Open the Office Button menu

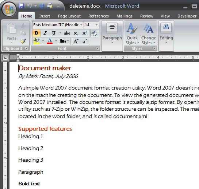[9, 9]
